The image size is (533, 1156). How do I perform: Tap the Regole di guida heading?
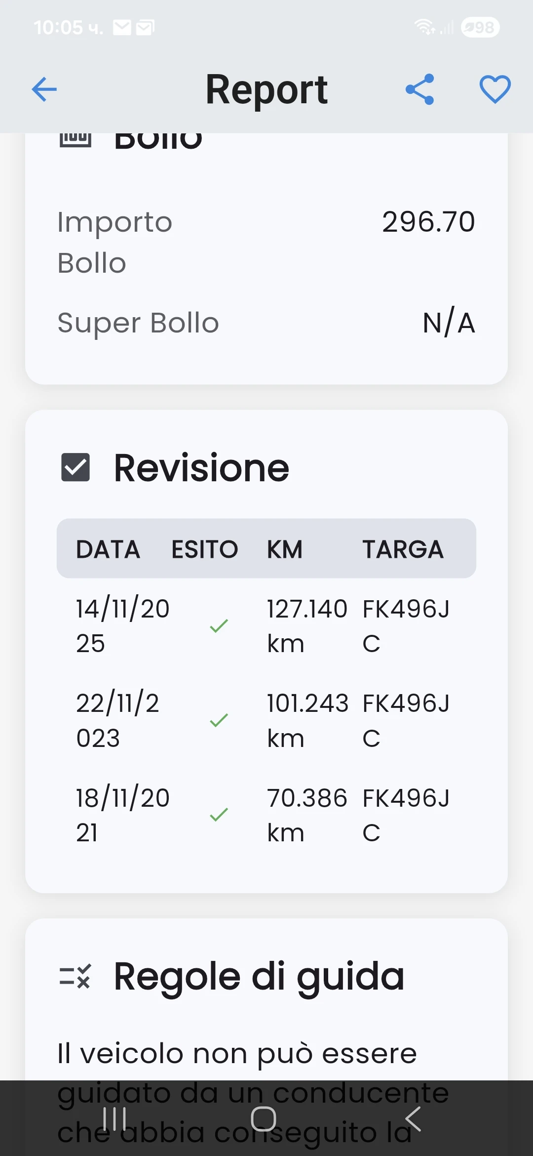point(259,976)
